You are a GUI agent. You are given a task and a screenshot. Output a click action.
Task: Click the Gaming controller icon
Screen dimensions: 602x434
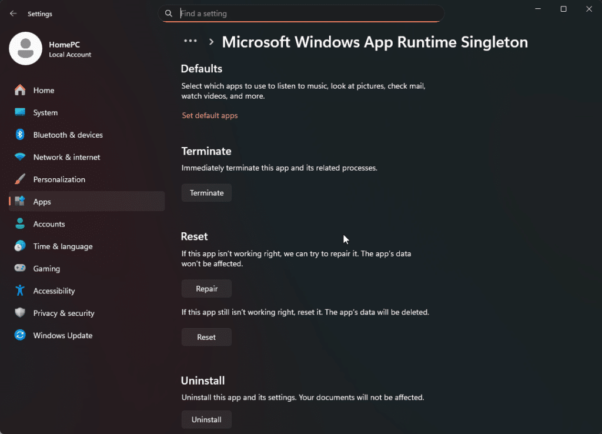tap(20, 268)
